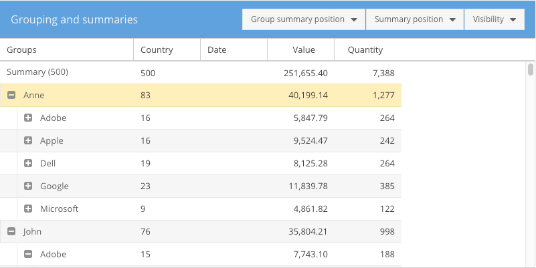Select the Summary (500) row label
The width and height of the screenshot is (536, 268).
point(37,72)
